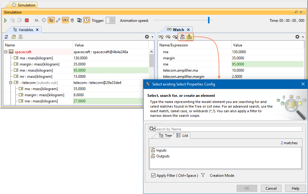The height and width of the screenshot is (194, 308).
Task: Toggle the glasses watch button in Simulation toolbar
Action: [65, 20]
